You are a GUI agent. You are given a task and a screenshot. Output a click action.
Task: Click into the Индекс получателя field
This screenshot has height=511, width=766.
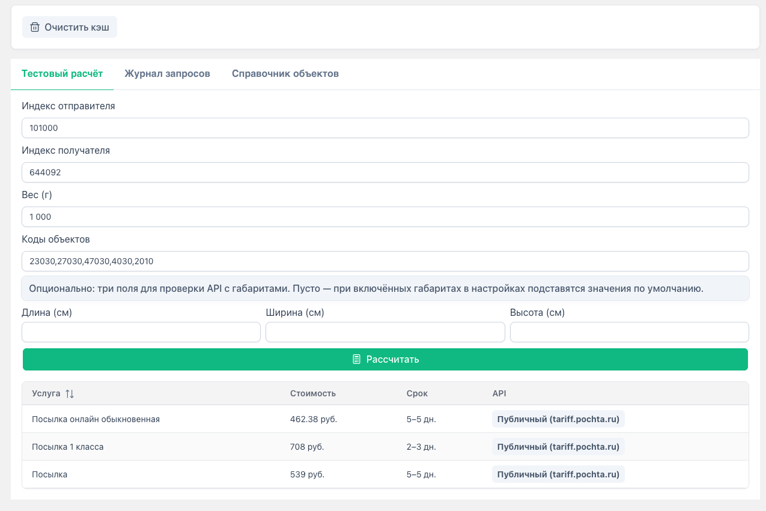(385, 172)
